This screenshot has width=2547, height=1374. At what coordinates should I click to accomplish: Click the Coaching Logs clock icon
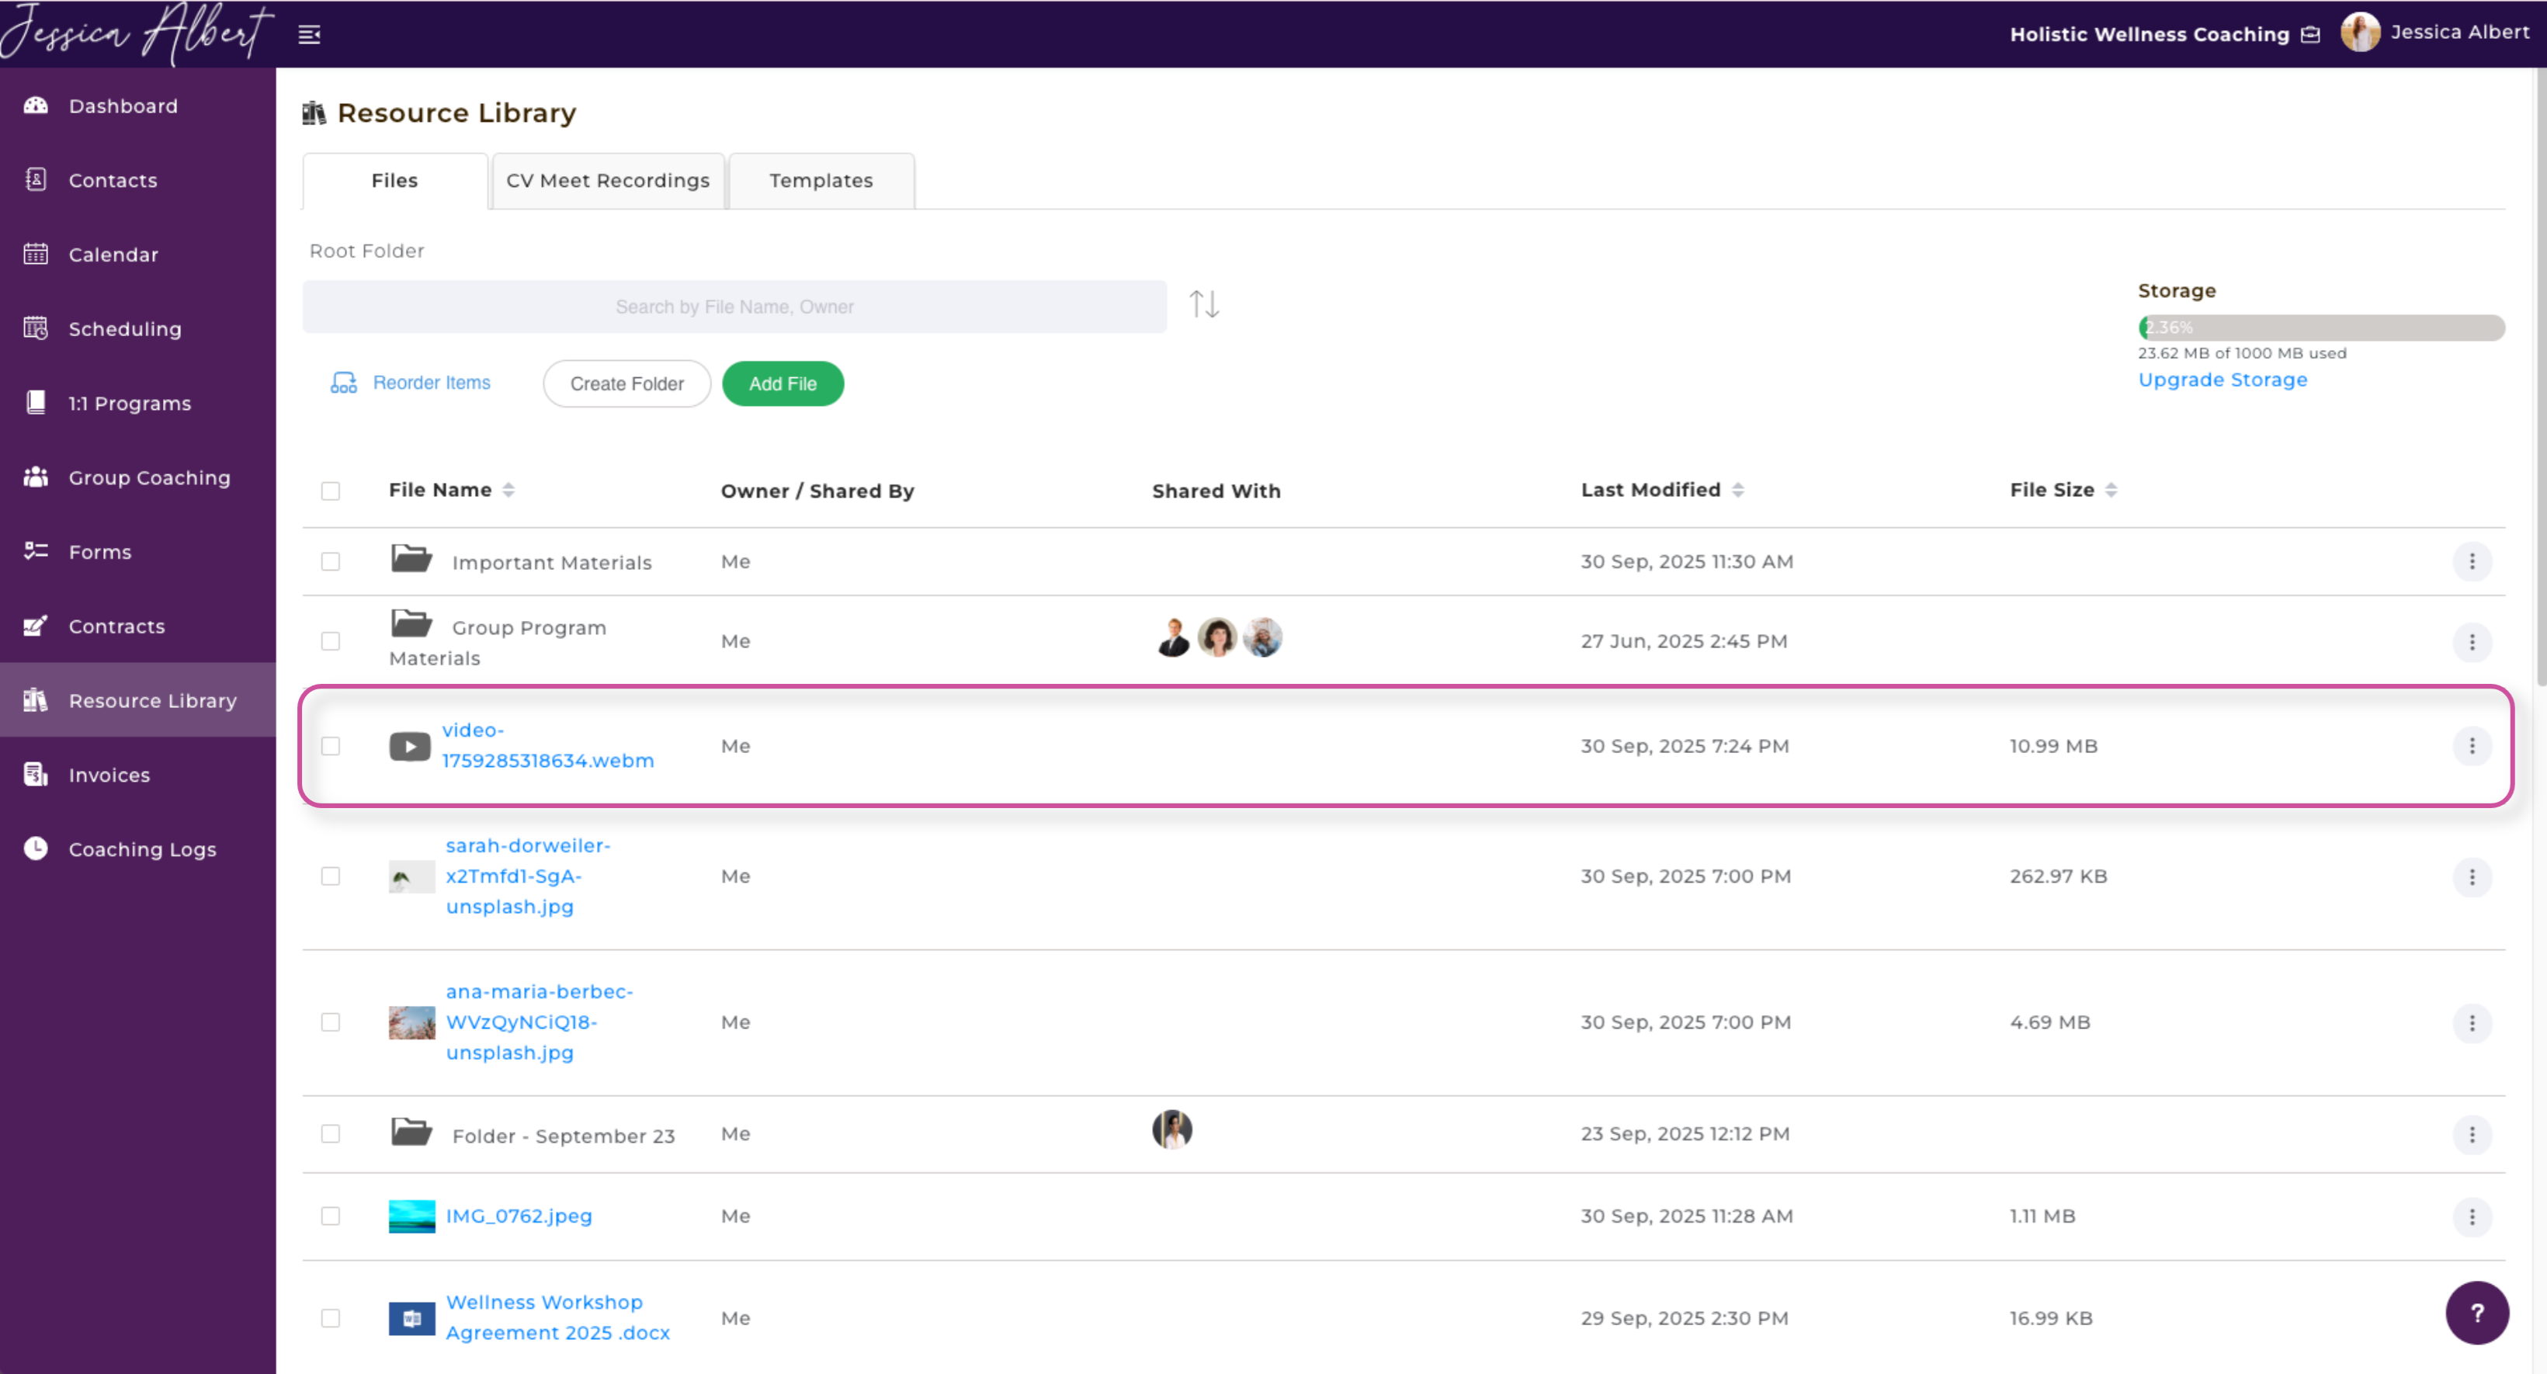point(36,849)
